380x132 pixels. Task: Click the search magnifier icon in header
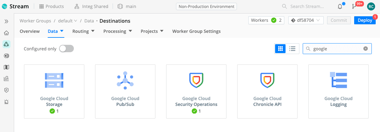(x=285, y=6)
